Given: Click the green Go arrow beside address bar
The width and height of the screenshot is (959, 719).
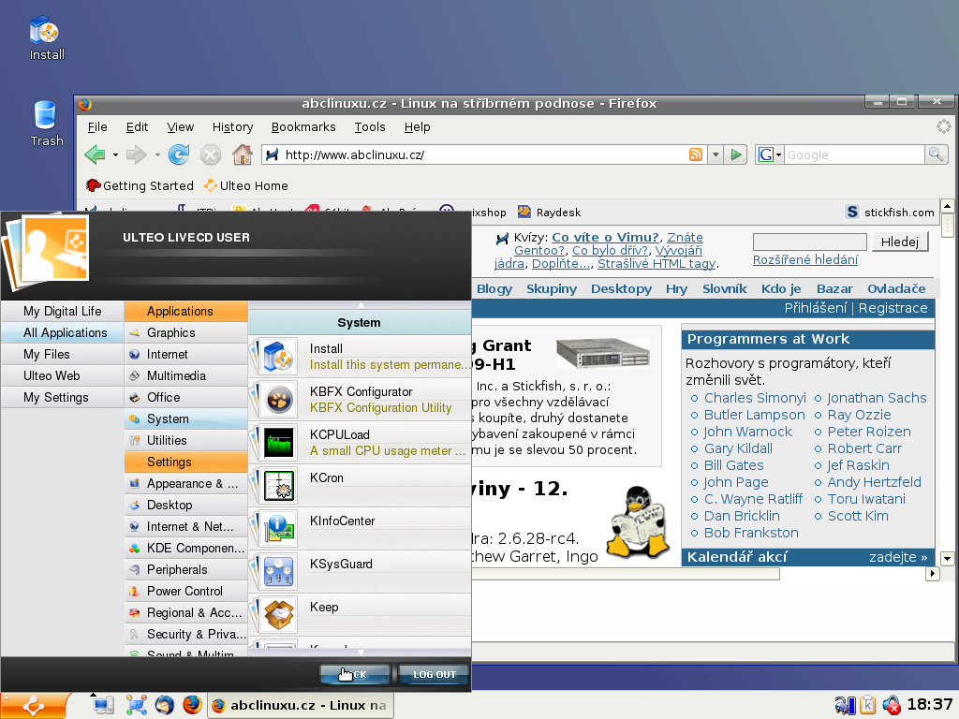Looking at the screenshot, I should 736,154.
